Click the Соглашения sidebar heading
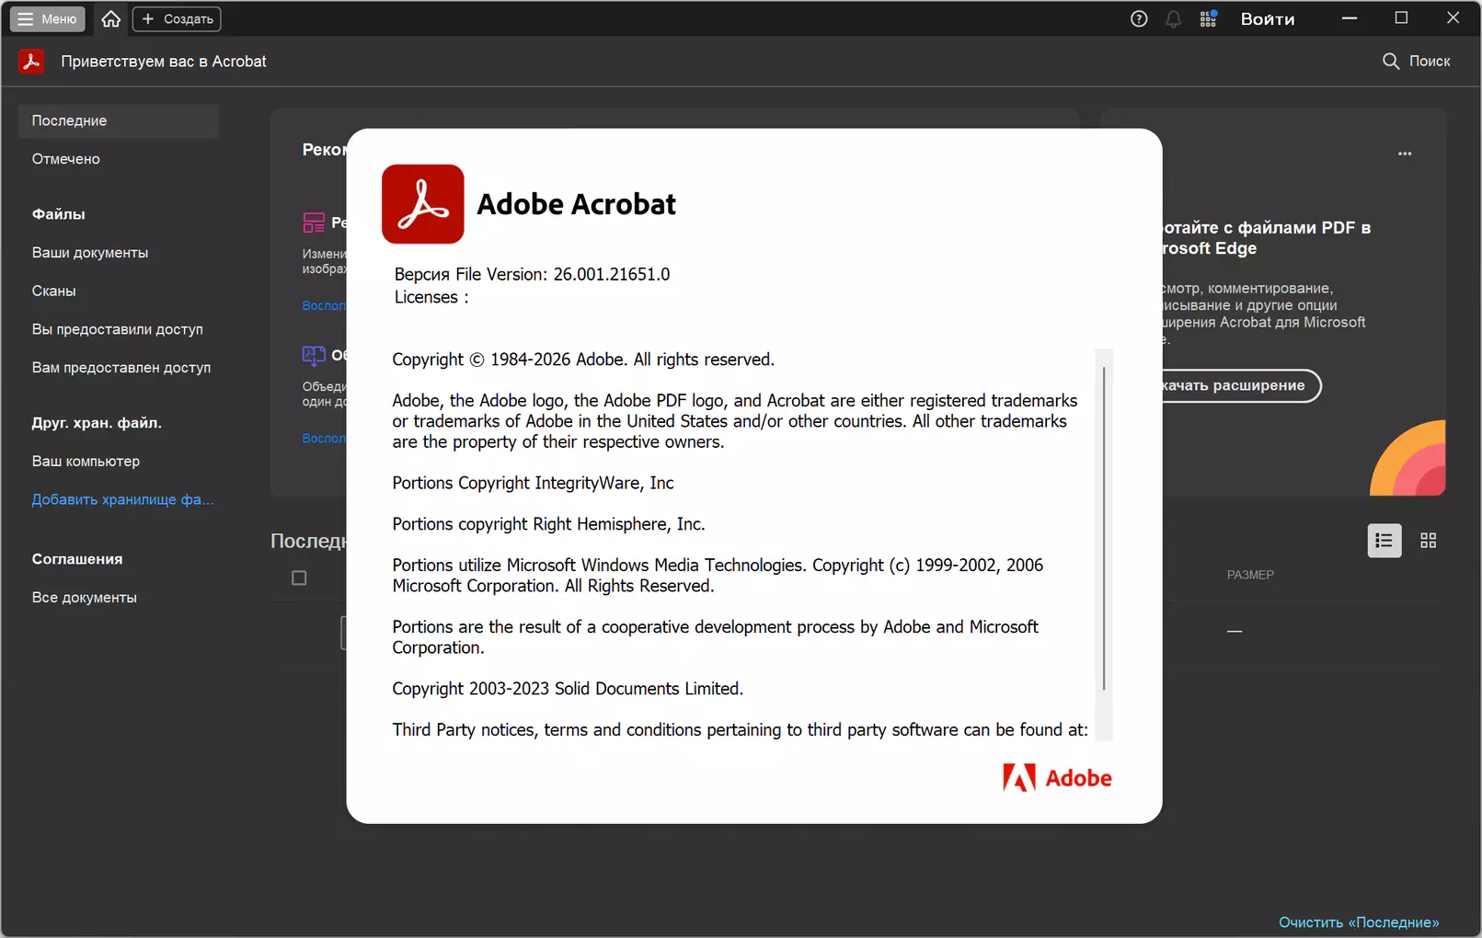The width and height of the screenshot is (1482, 938). pyautogui.click(x=77, y=559)
